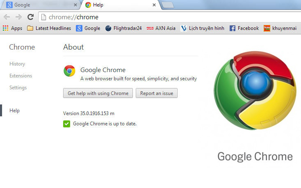
Task: Open the Lịch truyền hình bookmark
Action: point(203,28)
